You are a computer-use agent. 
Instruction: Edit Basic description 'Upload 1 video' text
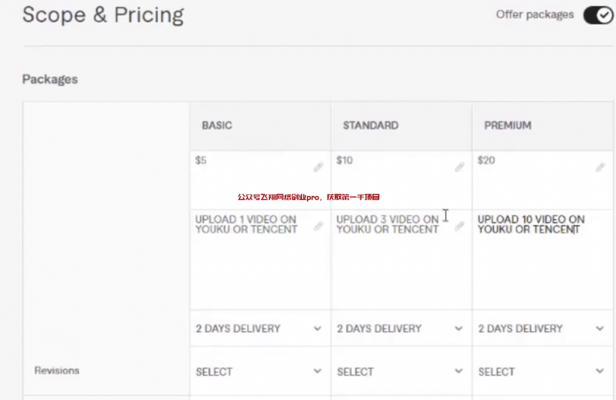(247, 224)
